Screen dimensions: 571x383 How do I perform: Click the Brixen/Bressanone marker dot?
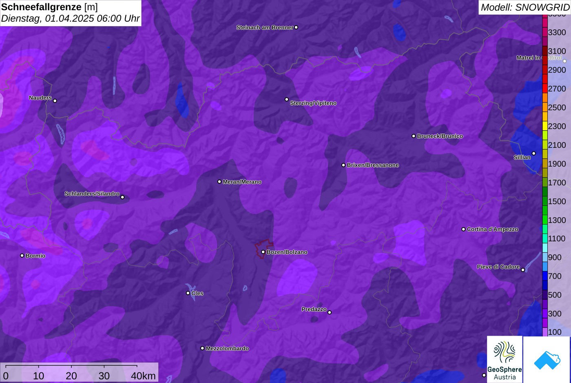(343, 165)
